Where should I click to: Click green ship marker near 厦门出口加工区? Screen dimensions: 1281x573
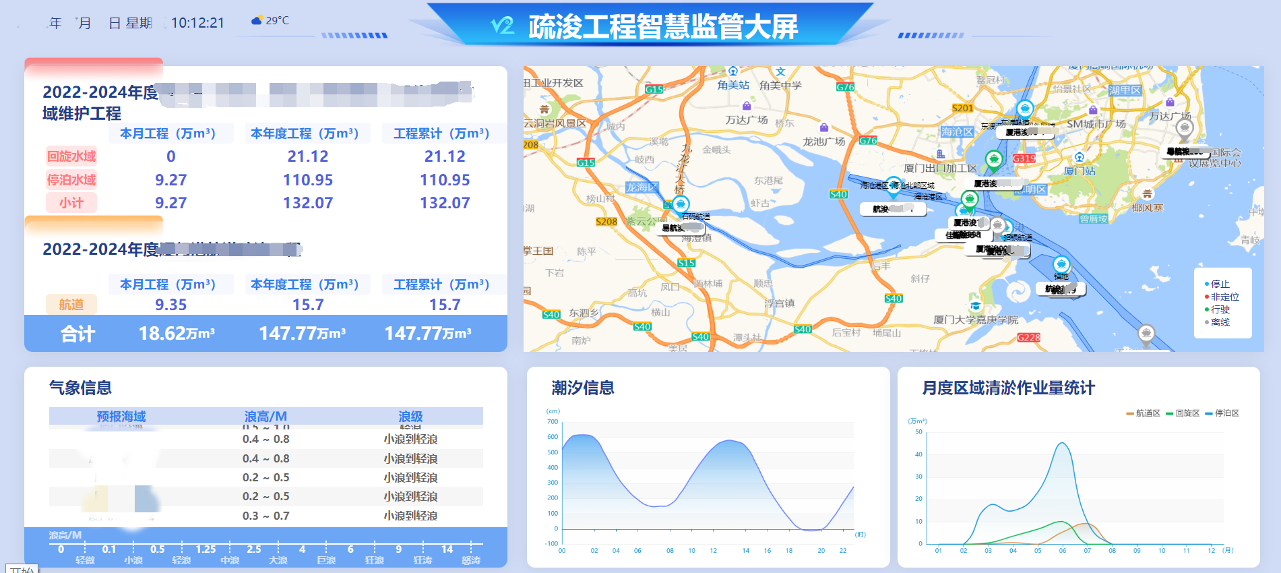pos(993,159)
